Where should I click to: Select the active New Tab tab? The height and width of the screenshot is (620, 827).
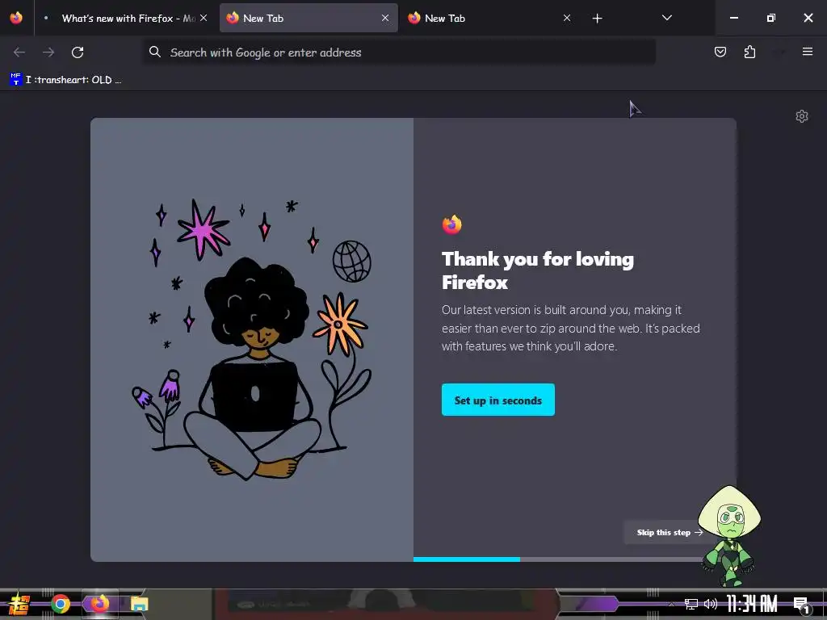(309, 18)
